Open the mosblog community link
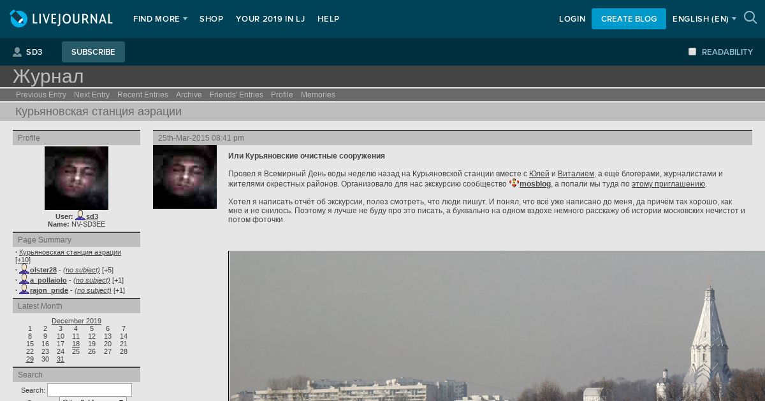Viewport: 765px width, 401px height. point(535,184)
